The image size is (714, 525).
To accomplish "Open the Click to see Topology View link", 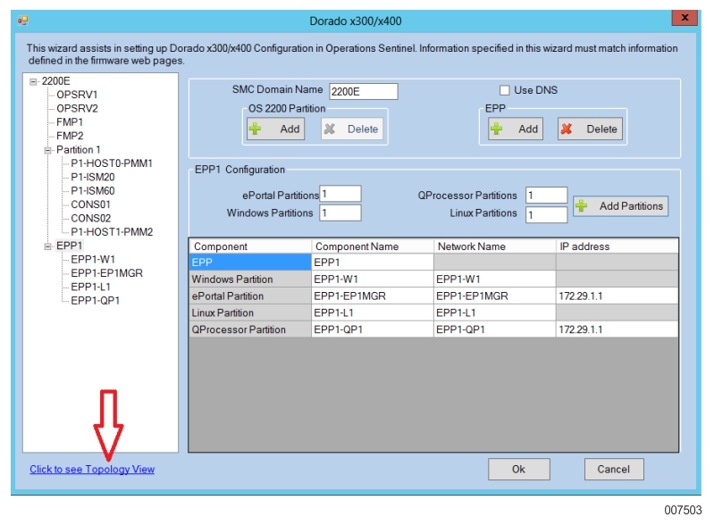I will click(92, 469).
